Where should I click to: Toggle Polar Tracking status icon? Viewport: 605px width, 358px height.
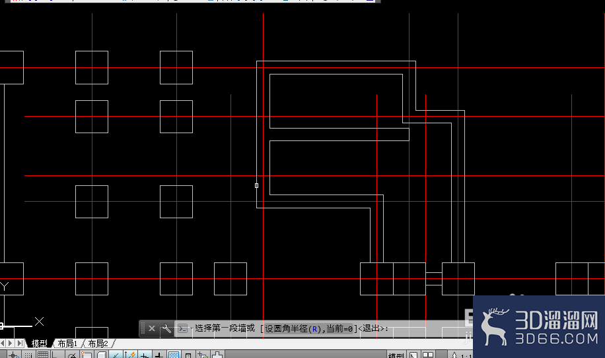coord(72,355)
